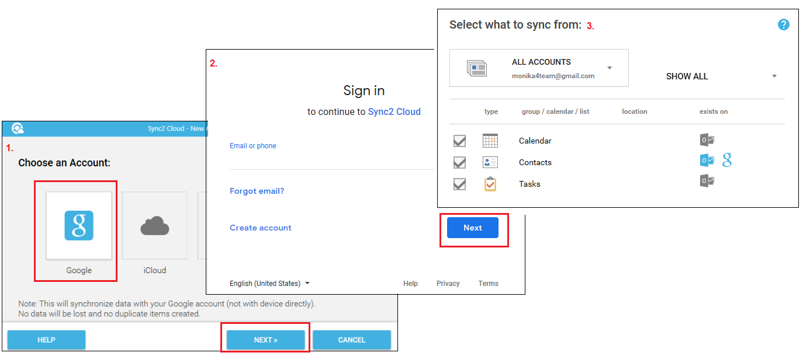This screenshot has height=356, width=803.
Task: Click the Terms footer link
Action: [x=489, y=284]
